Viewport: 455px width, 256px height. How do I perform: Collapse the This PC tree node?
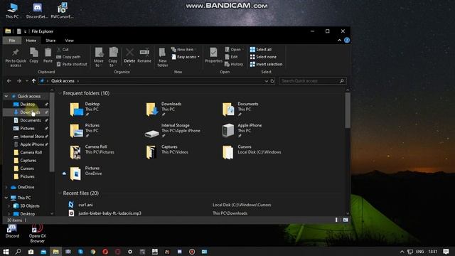(6, 198)
